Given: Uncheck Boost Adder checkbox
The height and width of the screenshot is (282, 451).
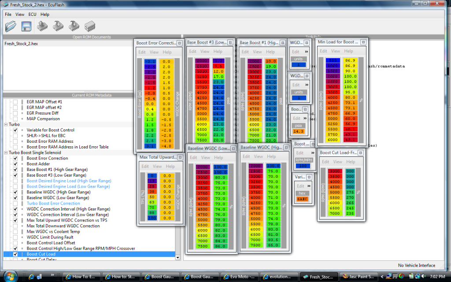Looking at the screenshot, I should tap(15, 164).
